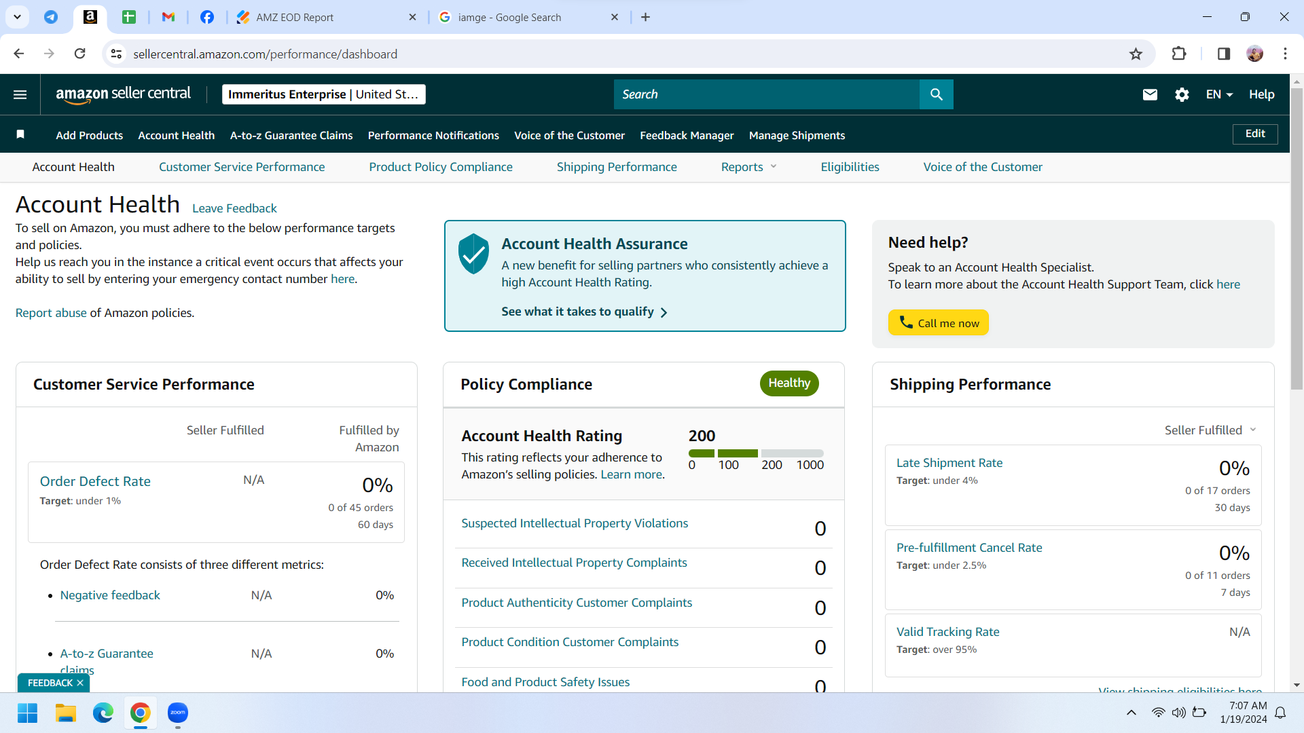1304x733 pixels.
Task: Open the Eligibilities tab
Action: click(x=850, y=167)
